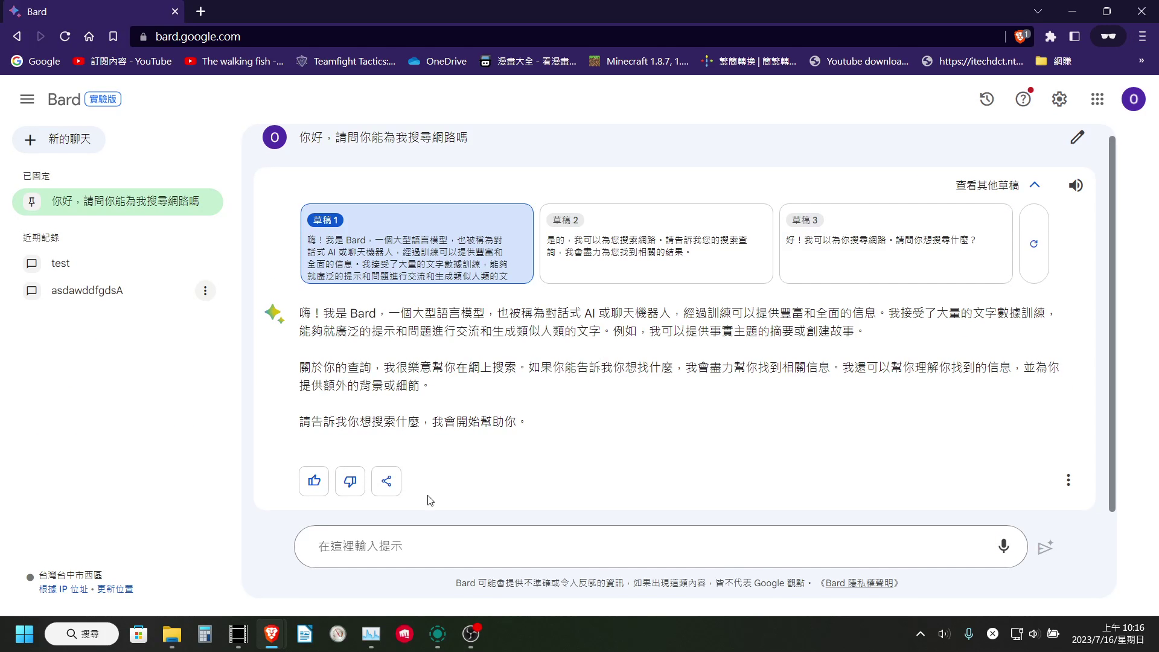Give the response a thumbs down
This screenshot has height=652, width=1159.
[350, 481]
